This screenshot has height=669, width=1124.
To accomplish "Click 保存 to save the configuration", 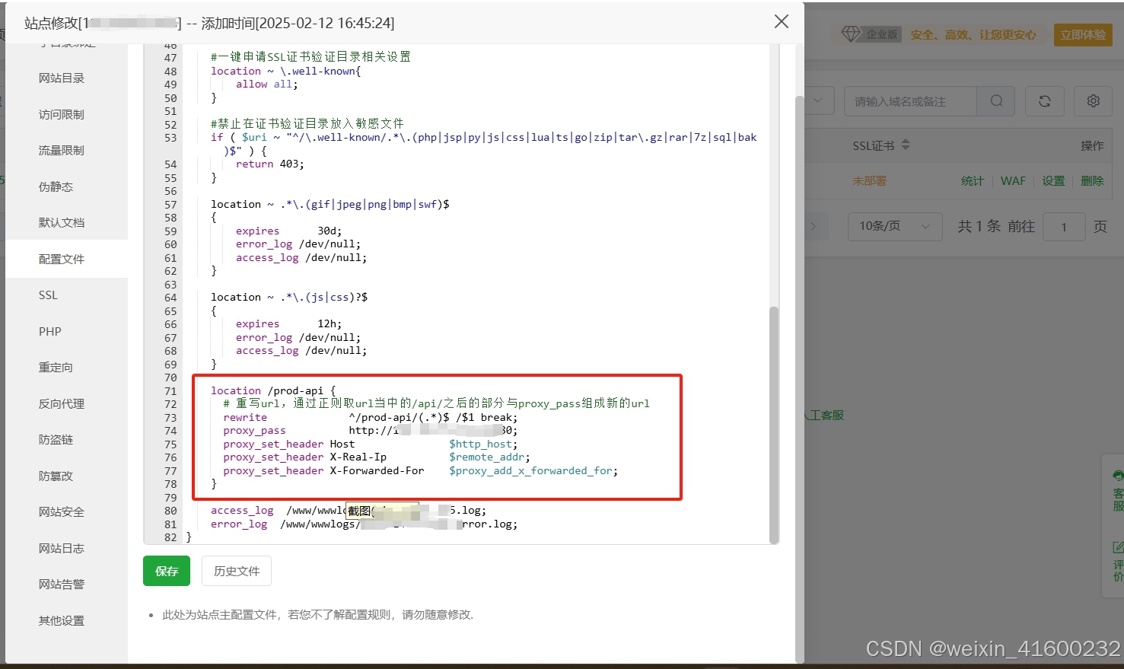I will click(166, 571).
